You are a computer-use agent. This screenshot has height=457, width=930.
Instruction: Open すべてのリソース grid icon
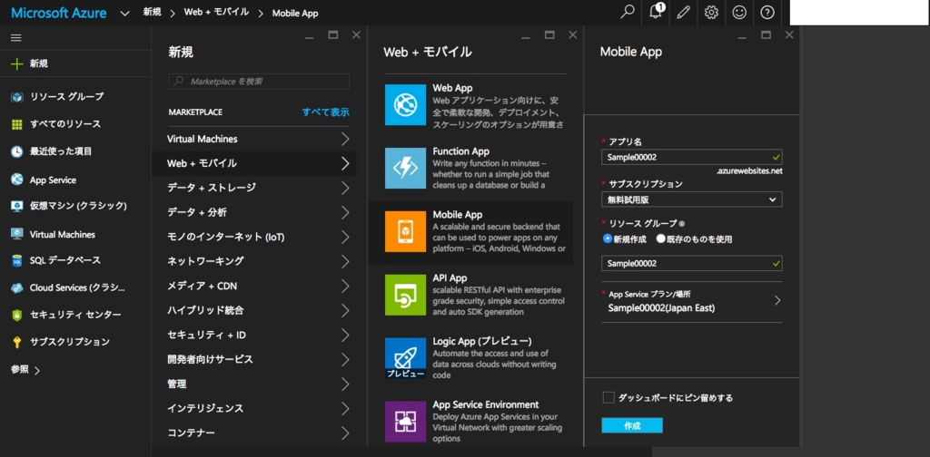(x=17, y=124)
